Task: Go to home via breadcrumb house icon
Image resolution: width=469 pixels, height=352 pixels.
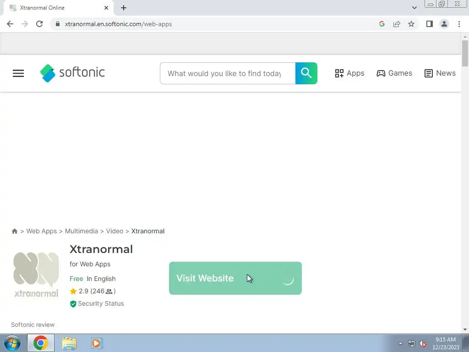Action: tap(14, 231)
